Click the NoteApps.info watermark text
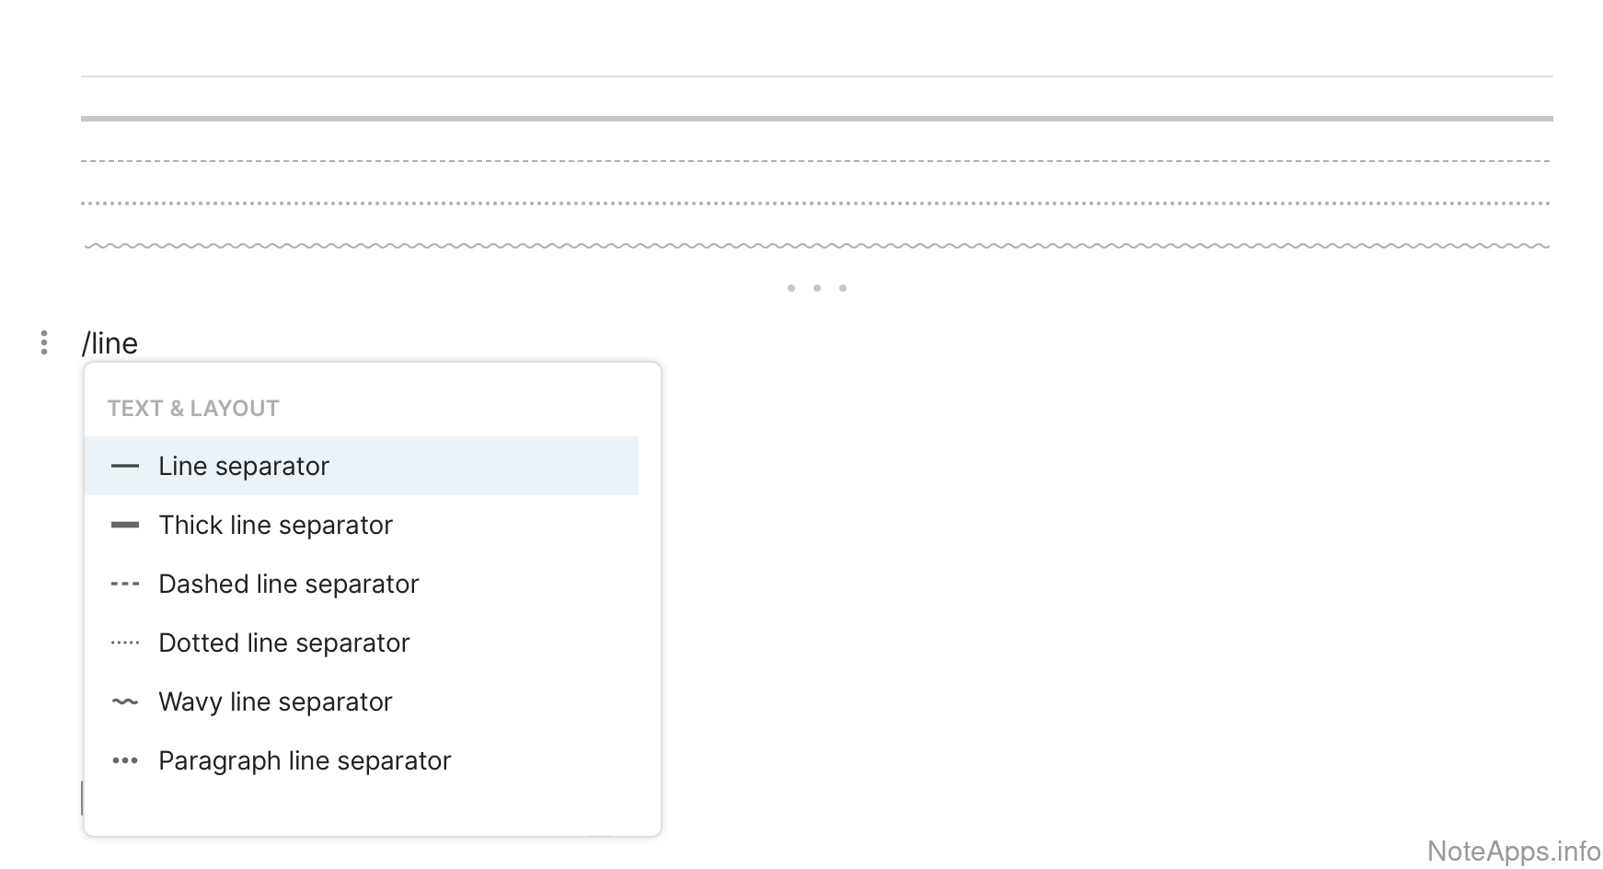The image size is (1603, 869). pos(1514,851)
